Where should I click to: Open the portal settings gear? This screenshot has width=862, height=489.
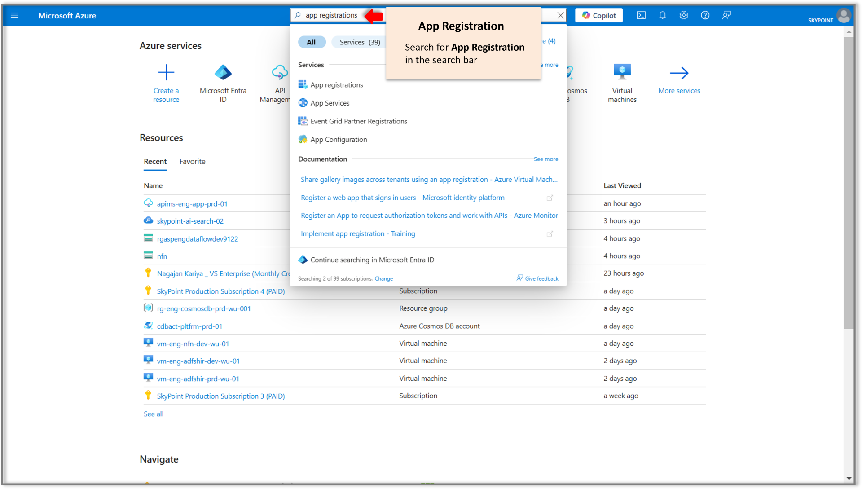(x=684, y=15)
